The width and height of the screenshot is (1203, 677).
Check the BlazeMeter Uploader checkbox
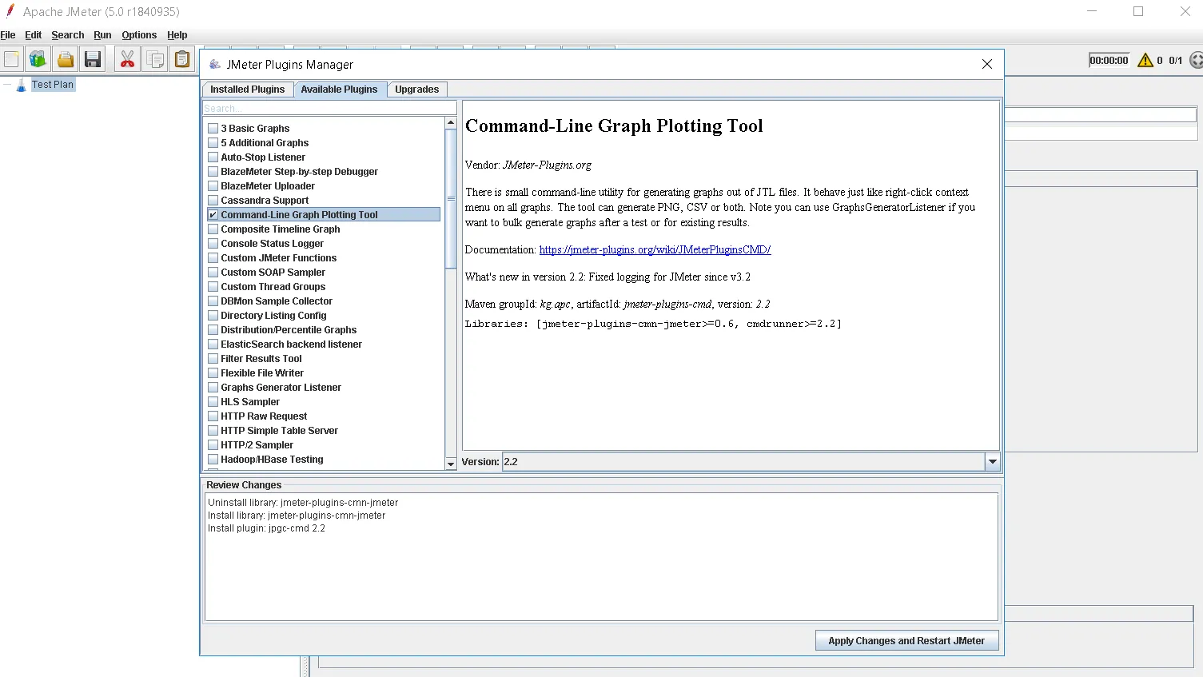(213, 185)
